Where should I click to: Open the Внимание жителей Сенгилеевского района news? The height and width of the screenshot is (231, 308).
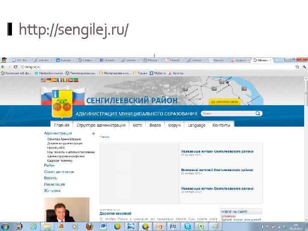pyautogui.click(x=217, y=170)
